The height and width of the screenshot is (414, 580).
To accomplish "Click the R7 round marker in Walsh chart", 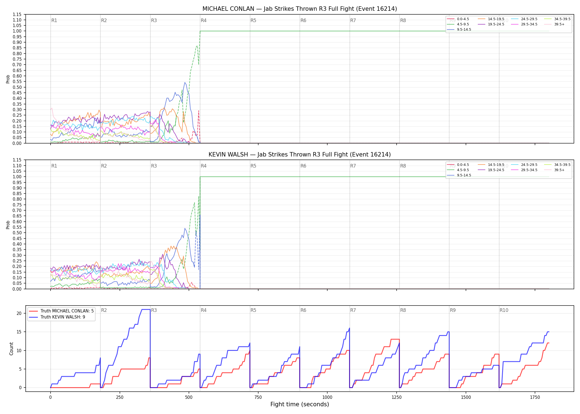I will pyautogui.click(x=353, y=166).
